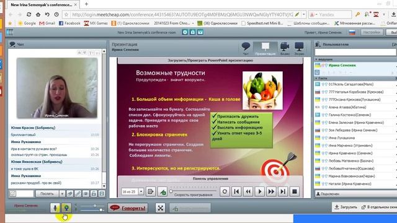Open a new browser tab with plus
Screen dimensions: 397x223
coord(86,4)
